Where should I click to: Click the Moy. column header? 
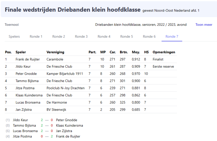(x=136, y=52)
